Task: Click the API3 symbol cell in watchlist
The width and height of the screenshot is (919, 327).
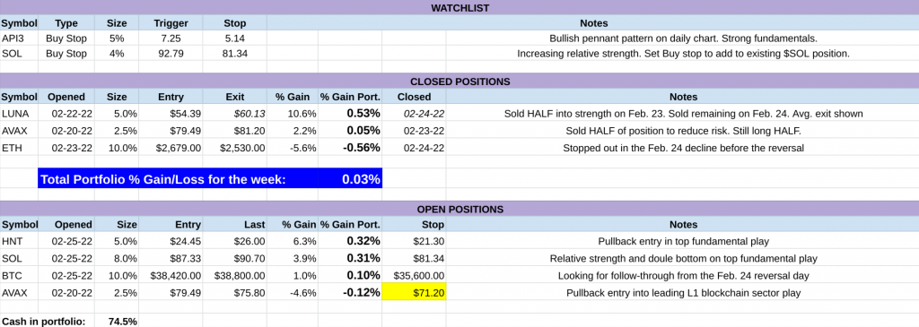Action: click(19, 39)
